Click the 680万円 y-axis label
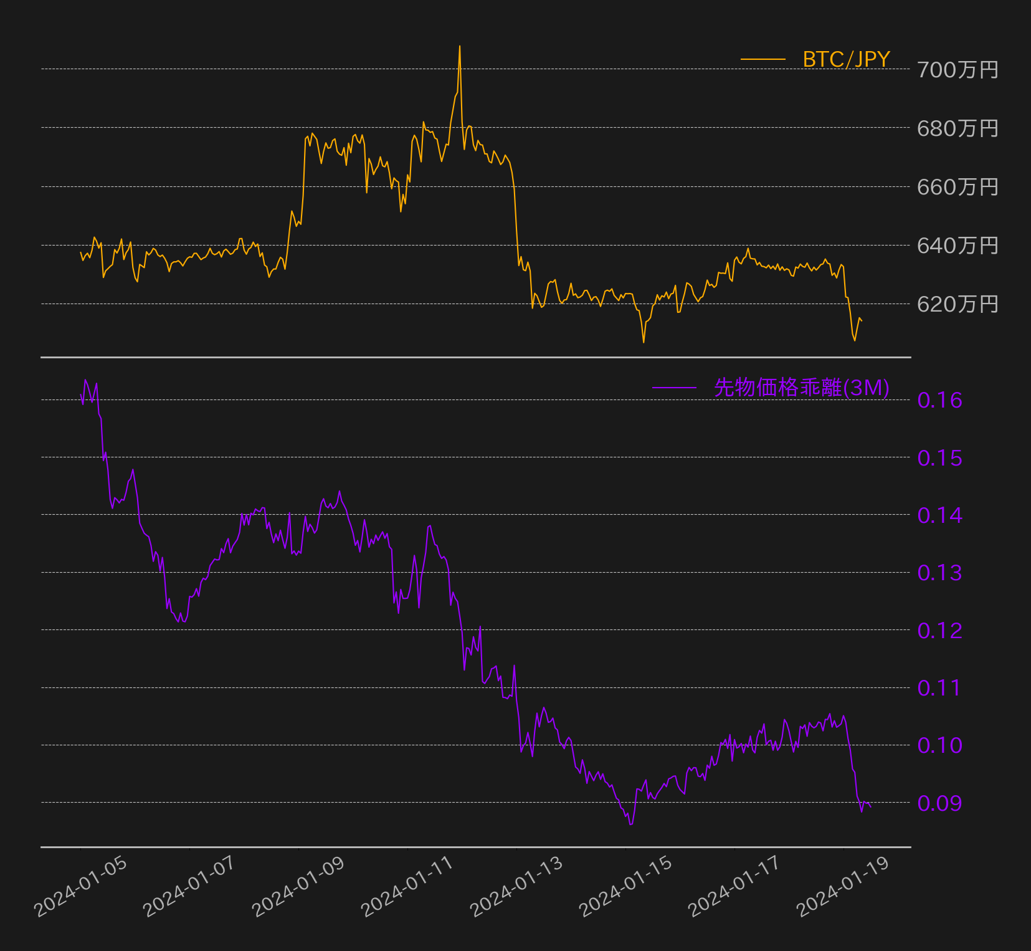 tap(957, 128)
